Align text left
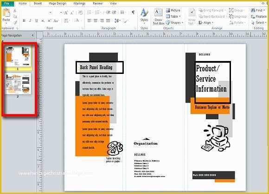269x194 pixels. click(90, 21)
